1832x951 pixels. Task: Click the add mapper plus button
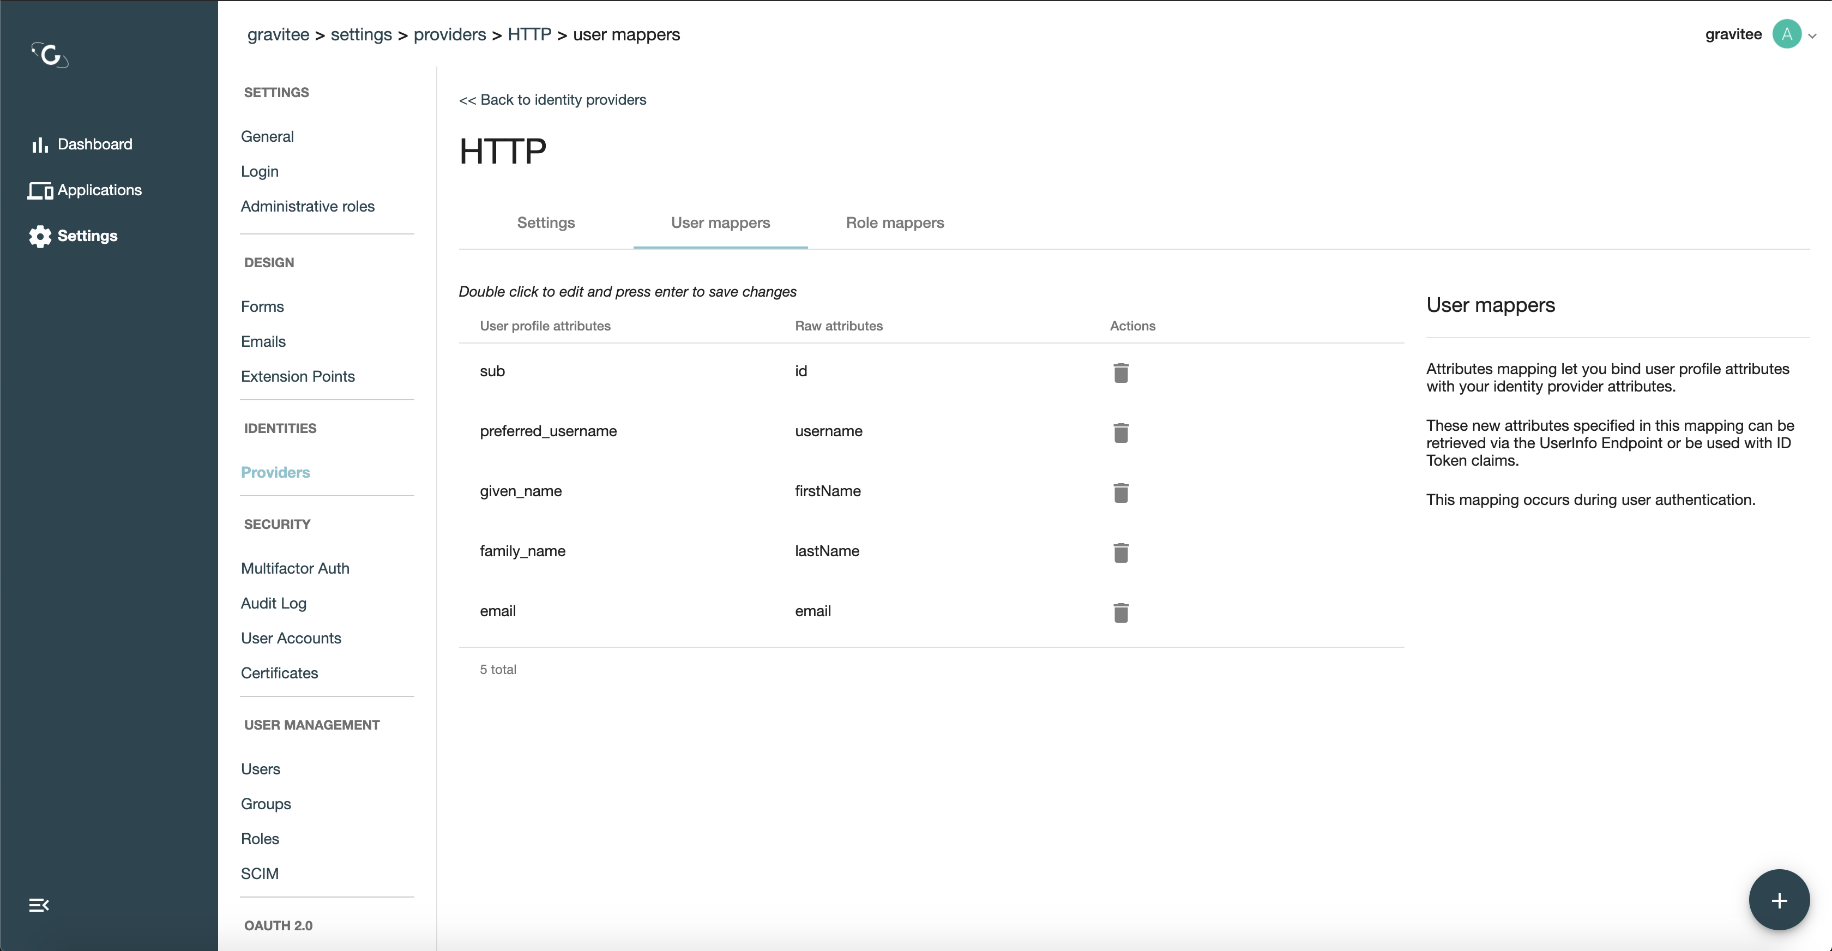(1779, 900)
